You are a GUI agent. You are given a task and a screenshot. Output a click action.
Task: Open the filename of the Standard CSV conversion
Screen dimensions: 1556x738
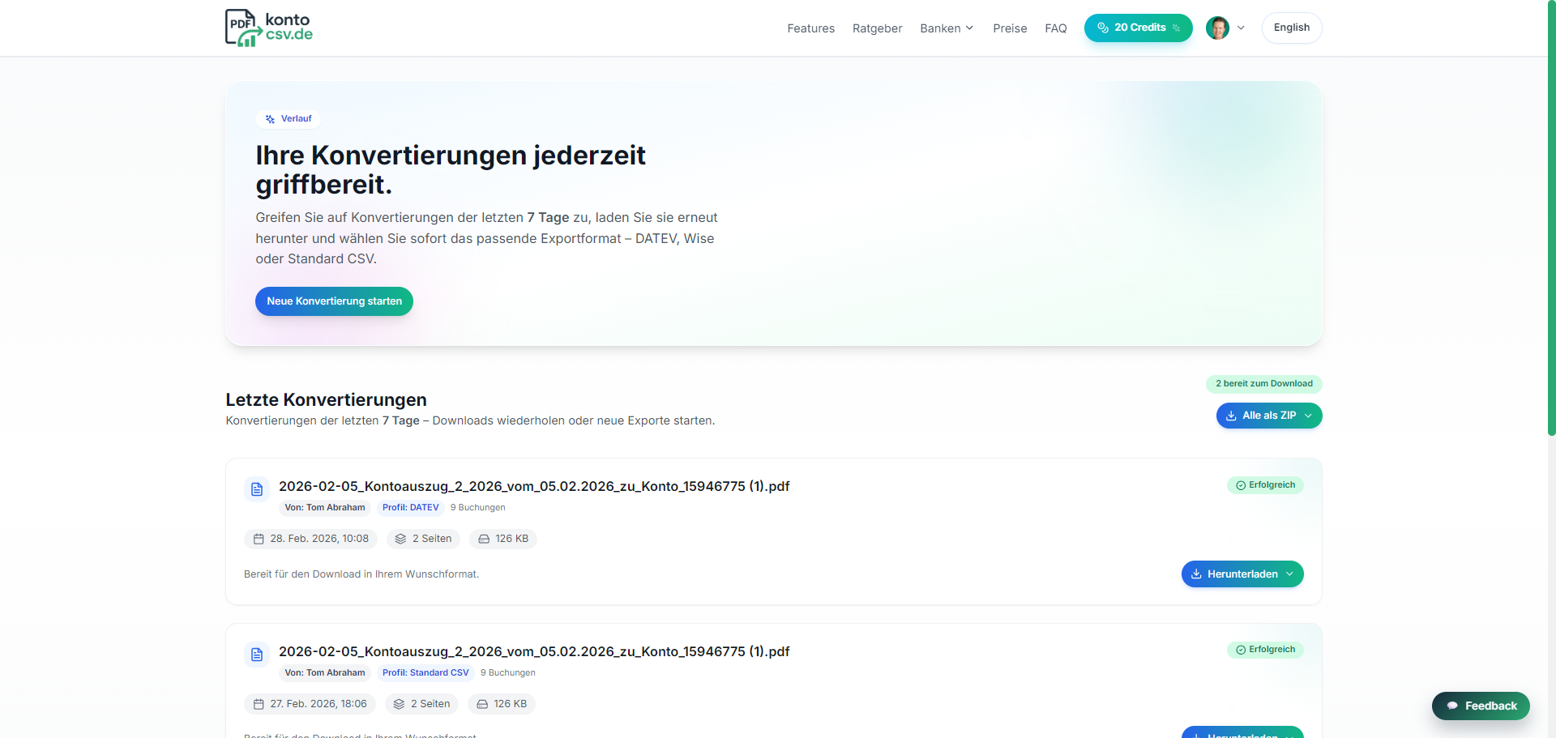(x=534, y=651)
